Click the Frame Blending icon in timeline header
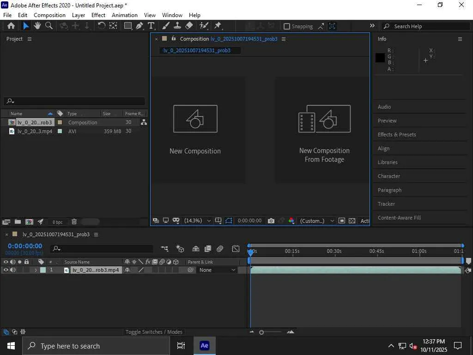Screen dimensions: 473x355 tap(208, 249)
